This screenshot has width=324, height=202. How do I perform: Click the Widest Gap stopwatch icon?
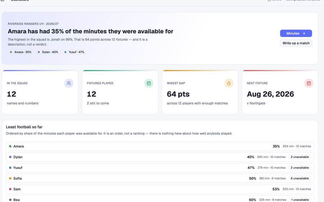(229, 83)
